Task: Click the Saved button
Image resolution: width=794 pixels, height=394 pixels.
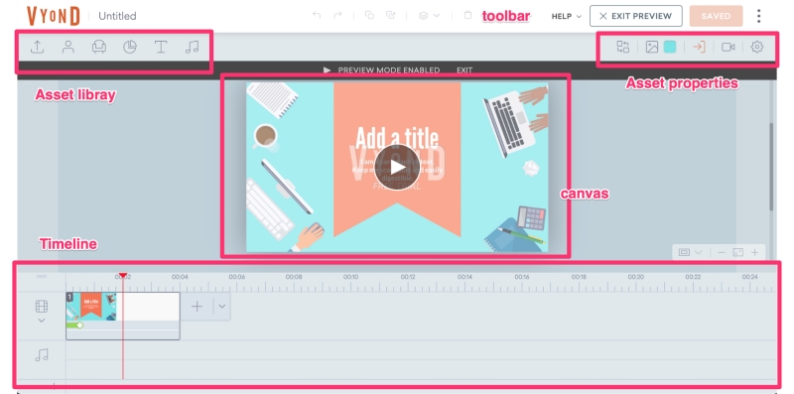Action: pos(716,16)
